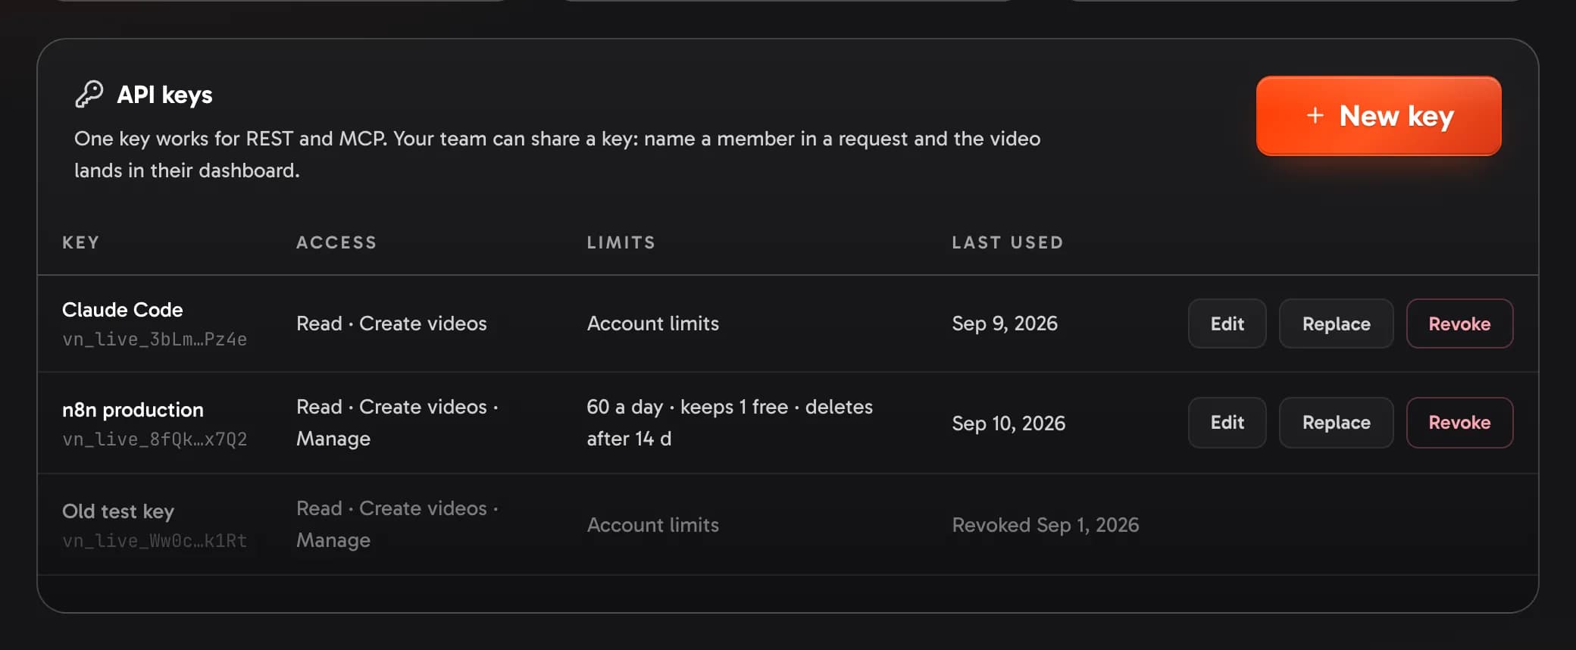Edit the Claude Code key
Image resolution: width=1576 pixels, height=650 pixels.
point(1227,323)
